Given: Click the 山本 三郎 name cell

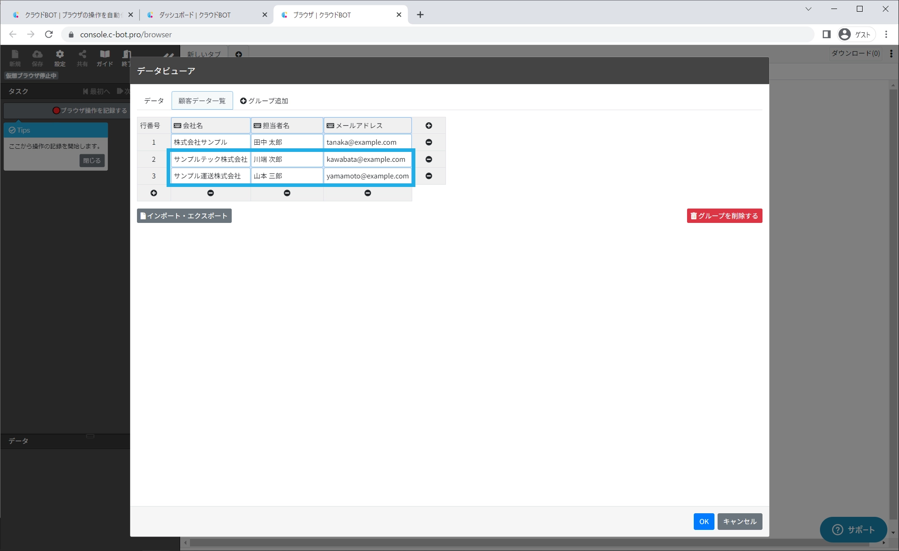Looking at the screenshot, I should pos(286,176).
